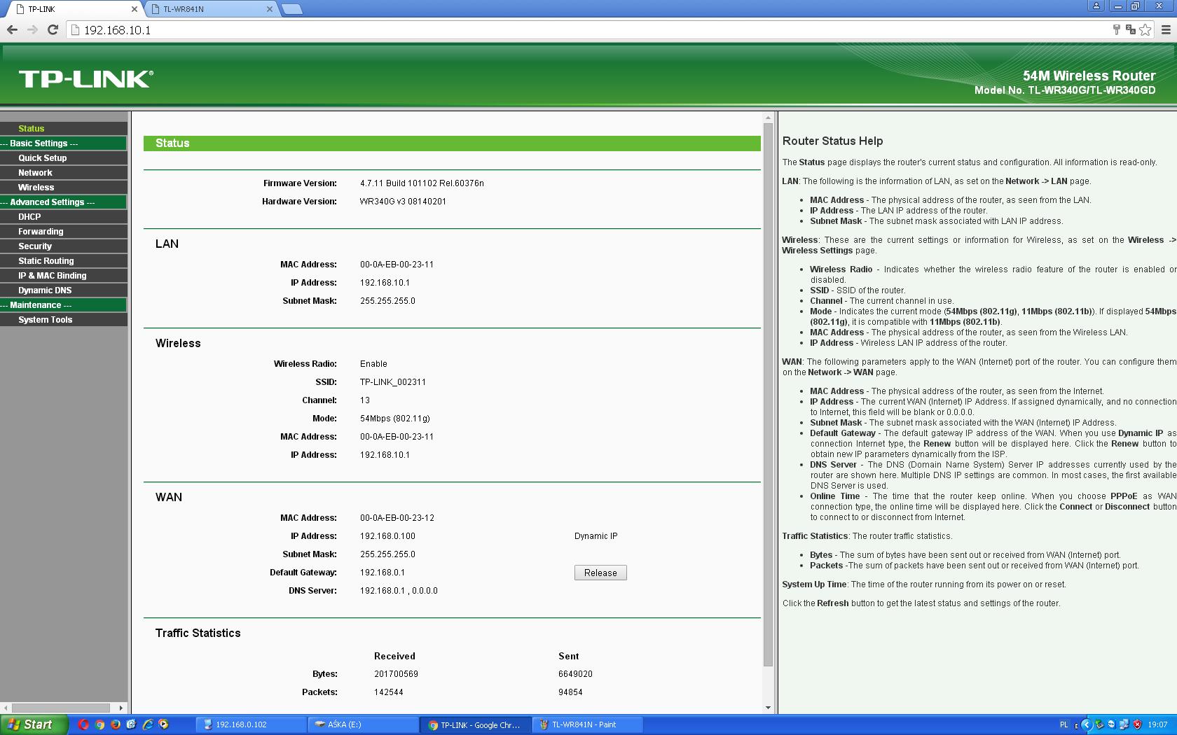
Task: Open TeamViewer tray icon
Action: click(1111, 725)
